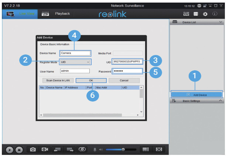Image resolution: width=226 pixels, height=156 pixels.
Task: Click the eye view icon in bottom toolbar
Action: tap(82, 149)
